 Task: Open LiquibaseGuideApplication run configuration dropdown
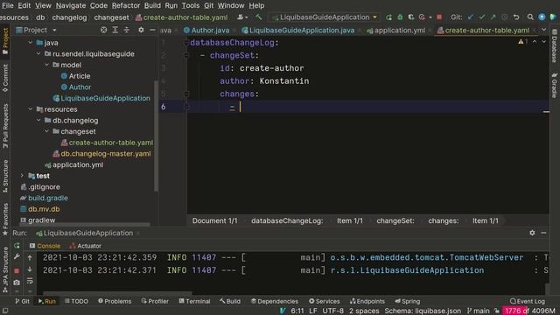pyautogui.click(x=325, y=17)
